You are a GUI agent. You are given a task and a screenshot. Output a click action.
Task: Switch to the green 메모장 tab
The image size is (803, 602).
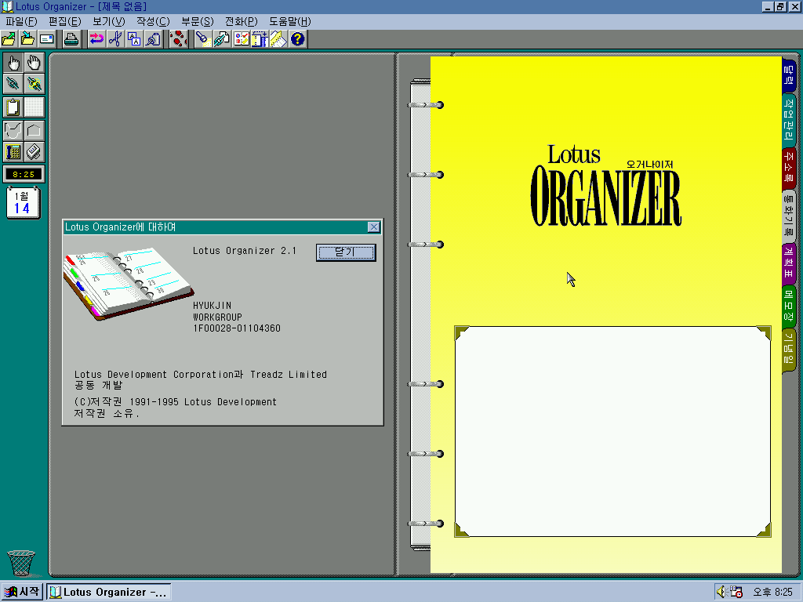tap(789, 305)
